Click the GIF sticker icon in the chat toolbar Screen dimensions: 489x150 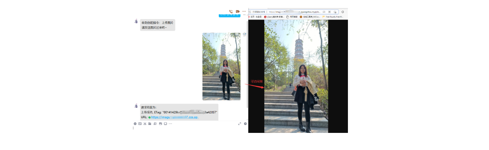click(140, 124)
